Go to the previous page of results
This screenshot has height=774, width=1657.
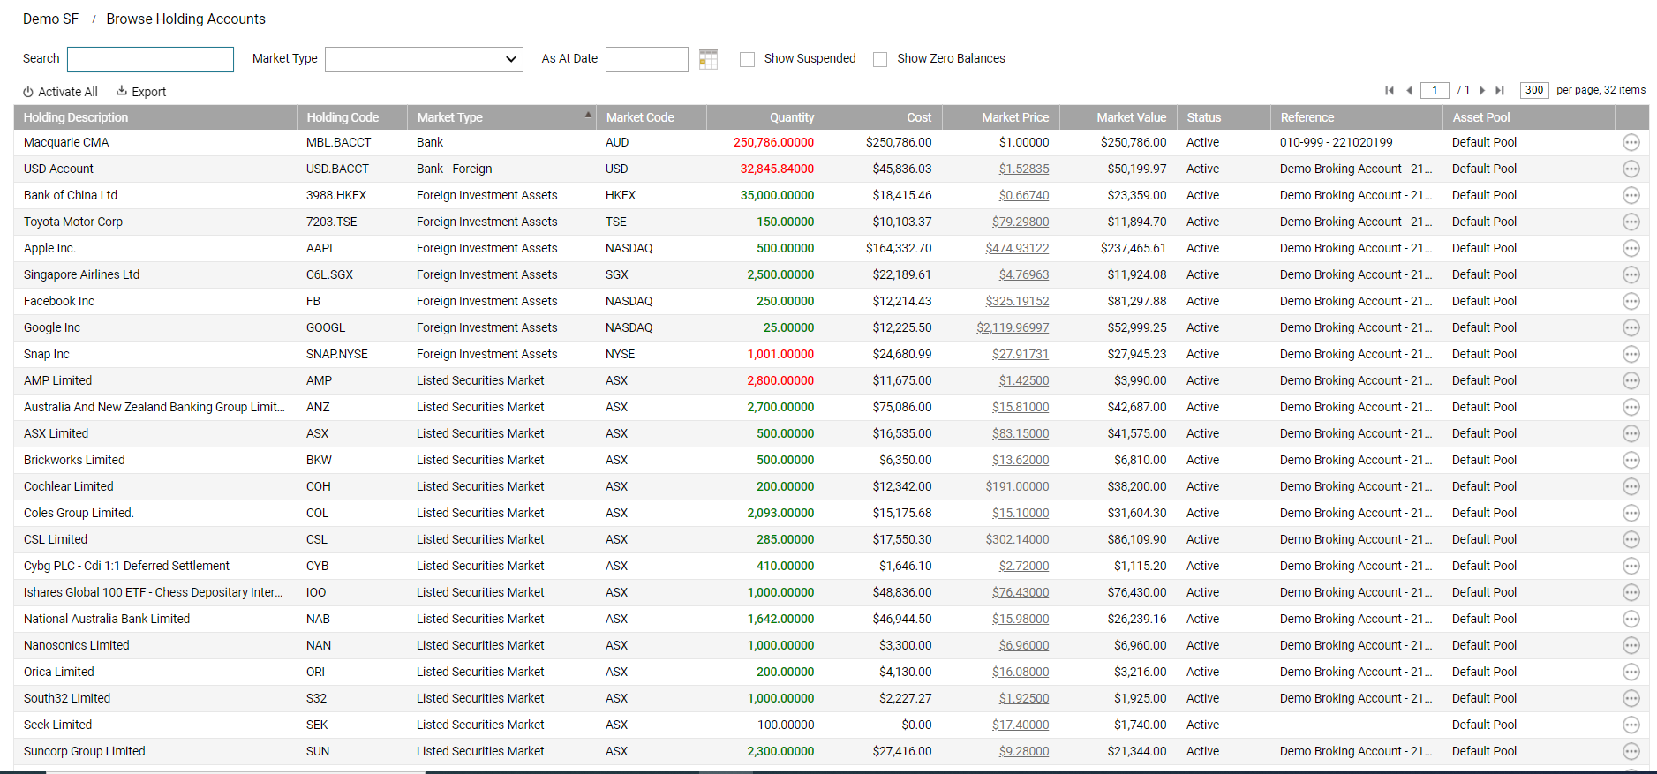tap(1409, 90)
